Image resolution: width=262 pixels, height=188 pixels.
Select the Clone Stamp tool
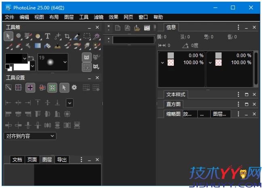[57, 46]
